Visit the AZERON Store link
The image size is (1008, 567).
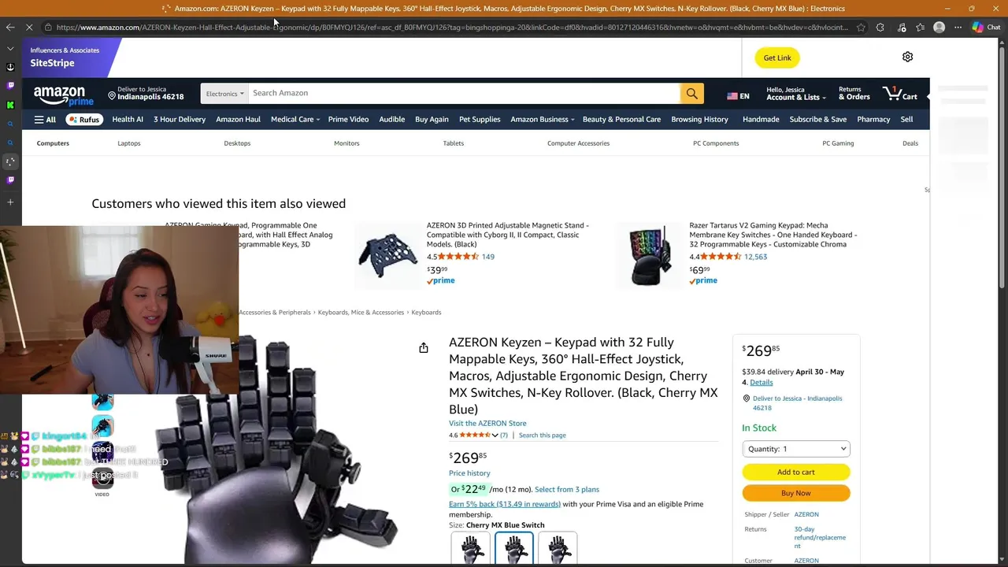click(487, 424)
